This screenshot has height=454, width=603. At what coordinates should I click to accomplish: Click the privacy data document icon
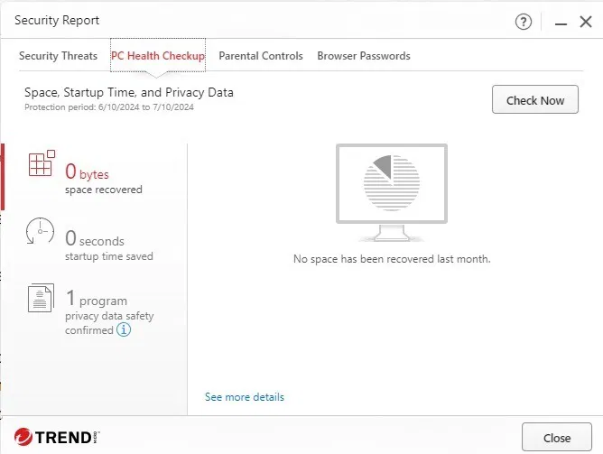coord(41,298)
